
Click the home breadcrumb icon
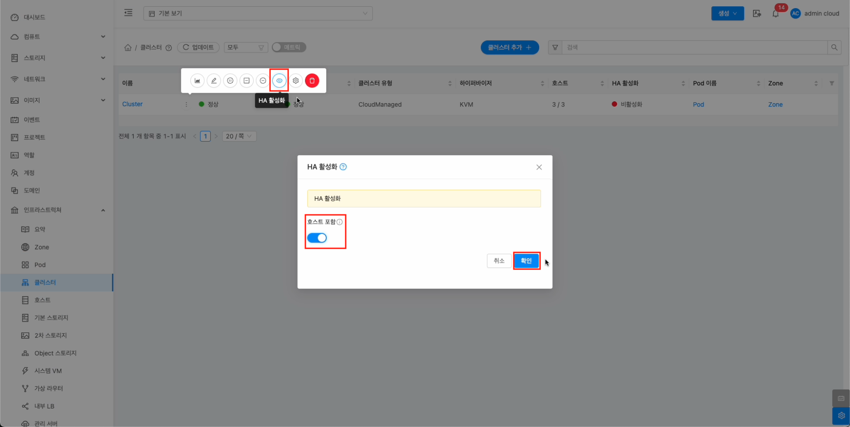128,47
